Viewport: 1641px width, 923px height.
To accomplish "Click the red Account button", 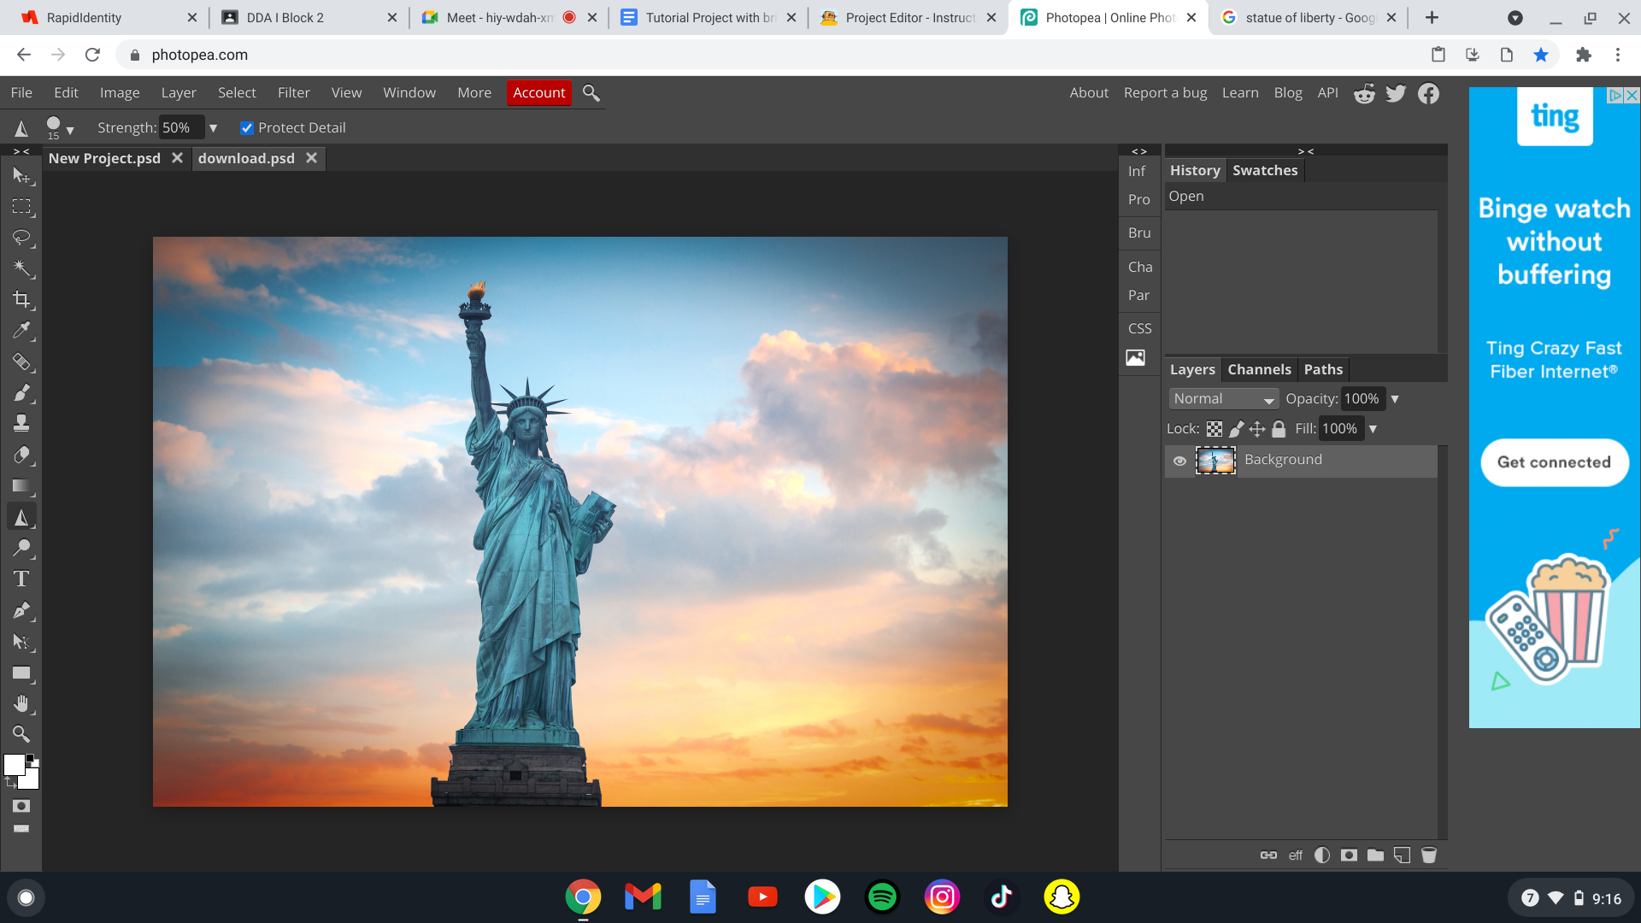I will click(x=539, y=92).
